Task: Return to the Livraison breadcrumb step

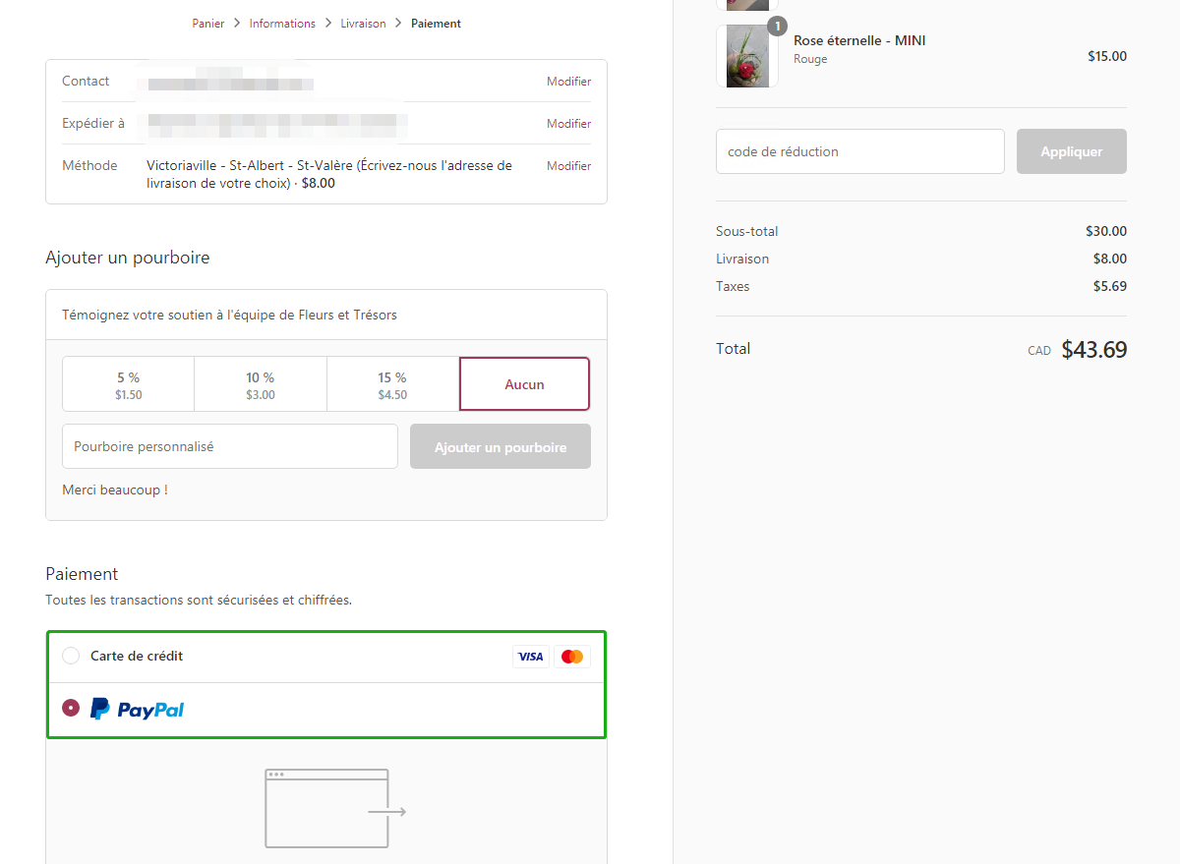Action: pos(363,24)
